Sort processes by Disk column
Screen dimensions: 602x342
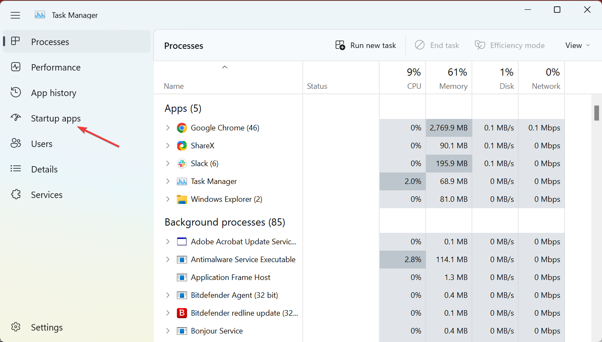495,78
